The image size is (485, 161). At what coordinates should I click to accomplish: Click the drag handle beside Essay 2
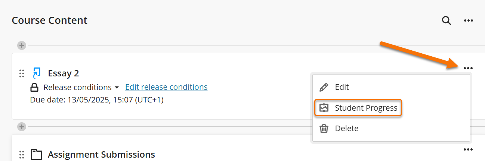22,73
